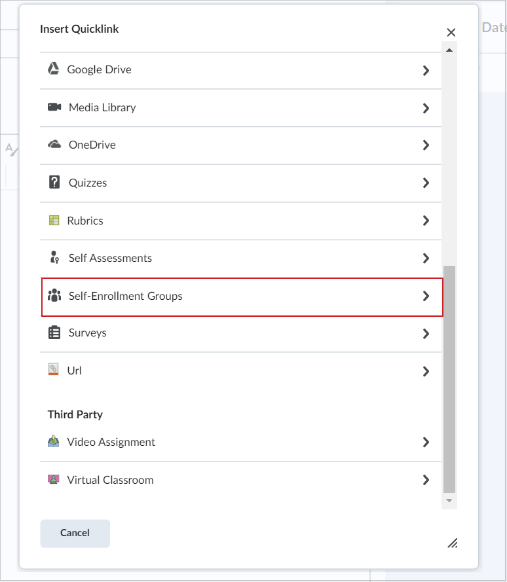Expand the Virtual Classroom chevron
Viewport: 507px width, 582px height.
426,480
